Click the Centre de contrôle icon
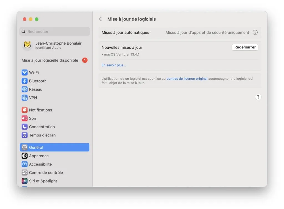Viewport: 284px width, 209px height. coord(24,172)
